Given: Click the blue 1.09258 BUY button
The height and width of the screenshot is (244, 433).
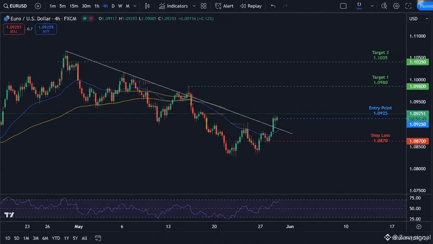Looking at the screenshot, I should (x=46, y=29).
